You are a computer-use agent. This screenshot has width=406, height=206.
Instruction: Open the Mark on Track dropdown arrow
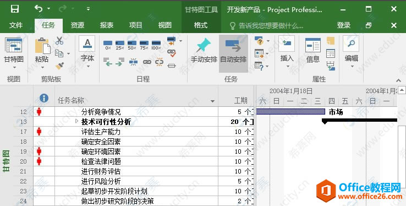pos(181,41)
